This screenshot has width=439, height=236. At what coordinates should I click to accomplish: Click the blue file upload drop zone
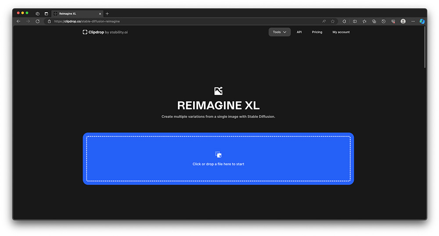(x=218, y=159)
